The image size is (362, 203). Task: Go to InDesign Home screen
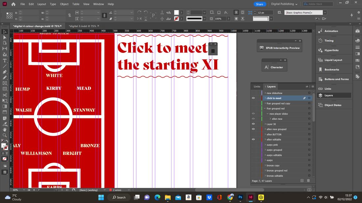pos(13,4)
